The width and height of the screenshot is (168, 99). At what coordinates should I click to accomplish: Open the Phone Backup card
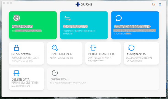click(141, 53)
